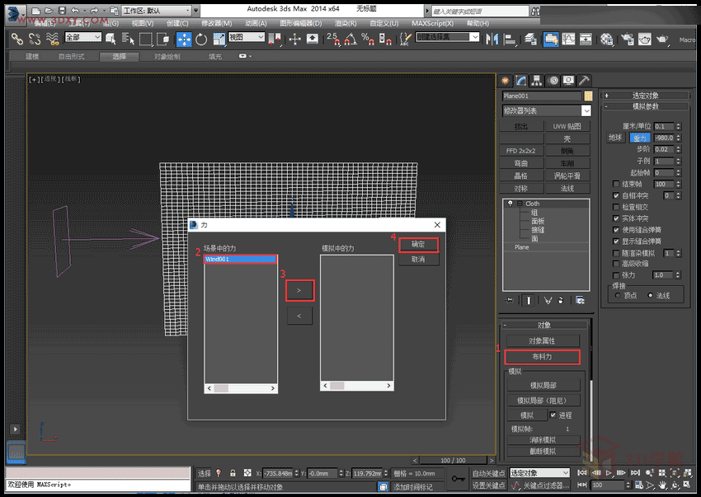The image size is (701, 497).
Task: Click the Motion panel wheel icon
Action: (553, 80)
